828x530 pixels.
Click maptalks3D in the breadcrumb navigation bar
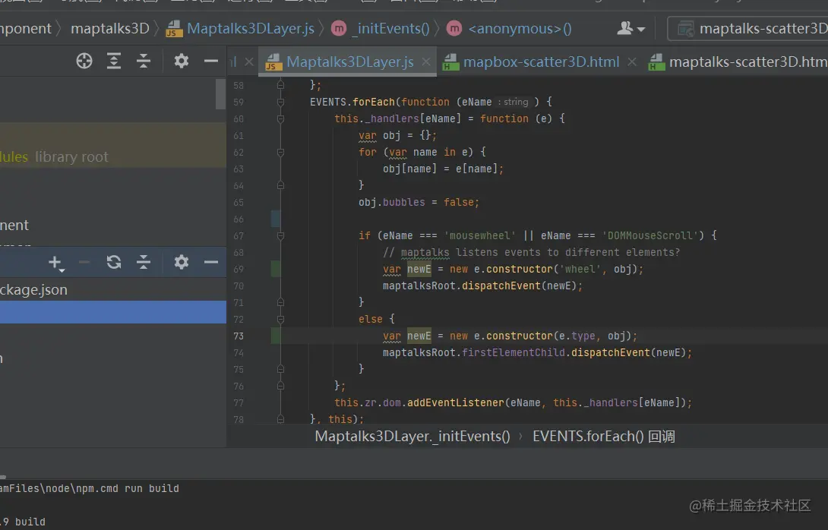[110, 29]
